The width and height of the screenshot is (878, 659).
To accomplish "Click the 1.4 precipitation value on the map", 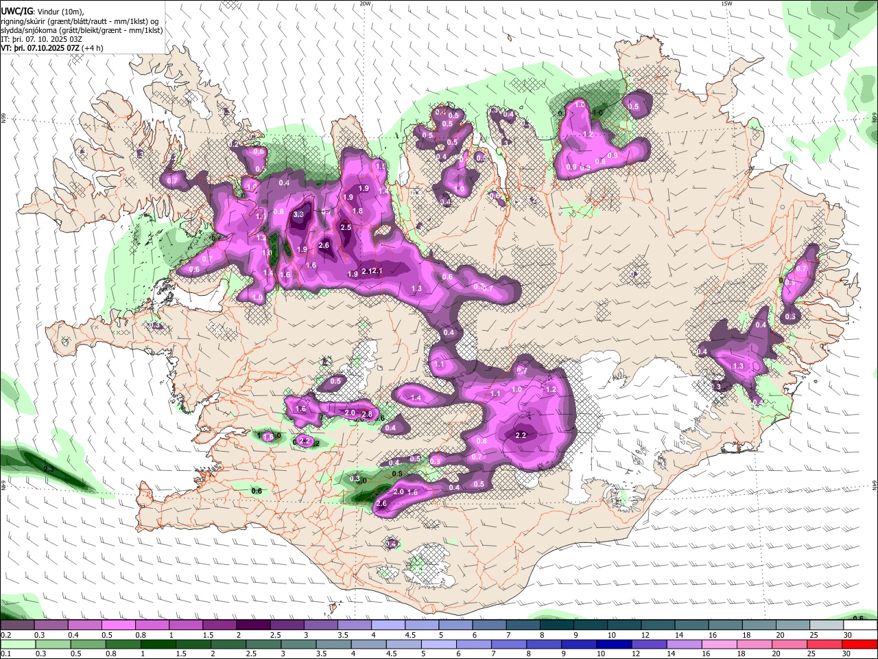I will click(415, 397).
